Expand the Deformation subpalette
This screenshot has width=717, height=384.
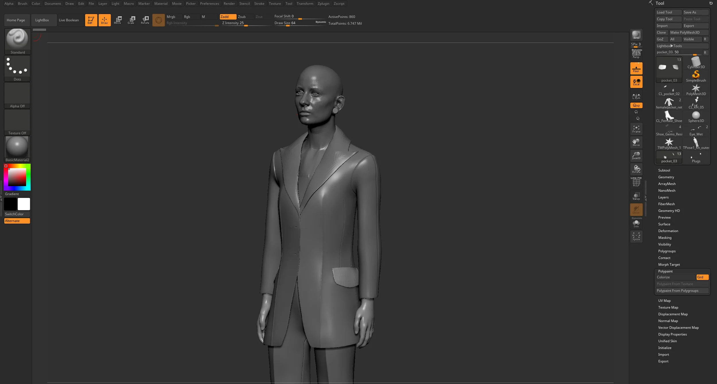tap(668, 231)
